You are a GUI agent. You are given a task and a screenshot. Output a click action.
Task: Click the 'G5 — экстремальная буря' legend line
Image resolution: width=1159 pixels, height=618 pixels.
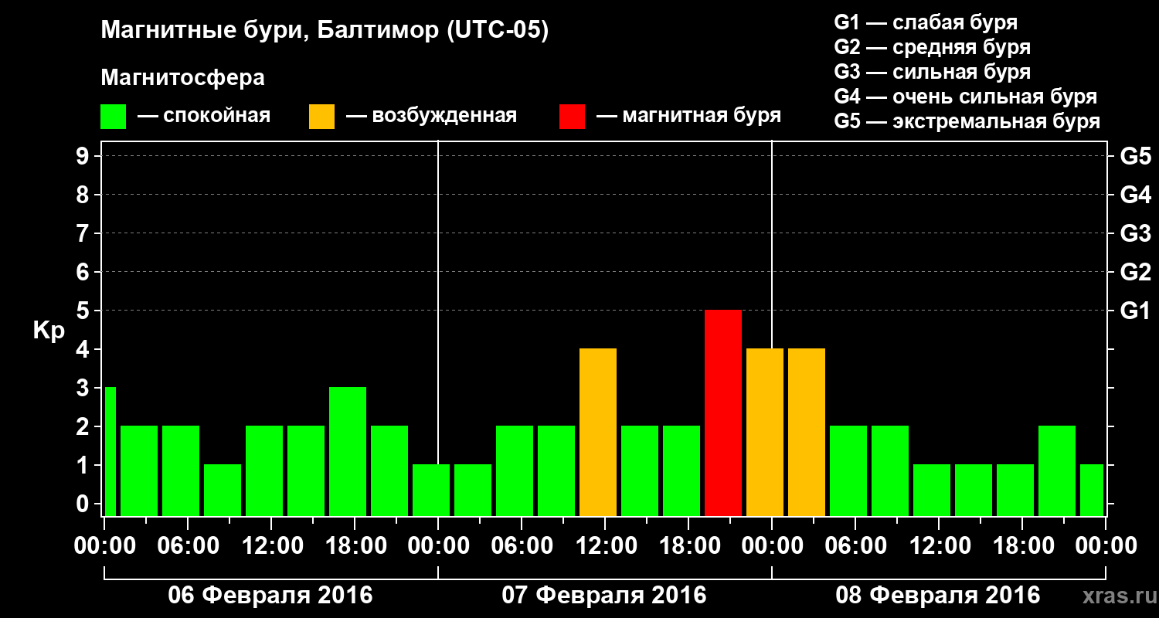point(967,121)
